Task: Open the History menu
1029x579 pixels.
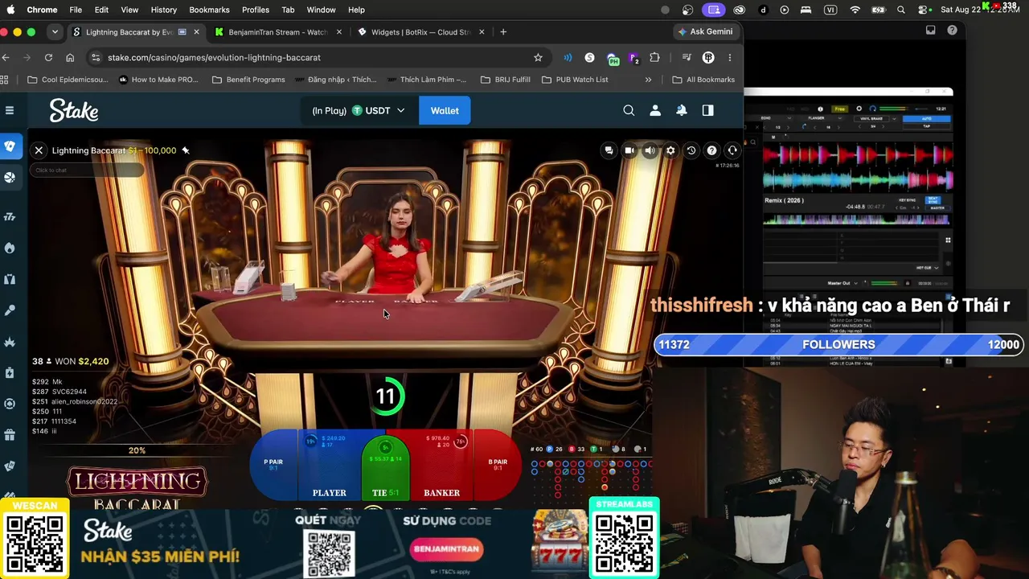Action: point(163,10)
